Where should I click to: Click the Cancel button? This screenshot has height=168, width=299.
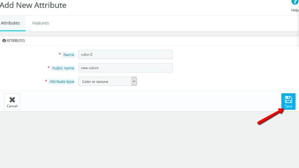tap(12, 102)
